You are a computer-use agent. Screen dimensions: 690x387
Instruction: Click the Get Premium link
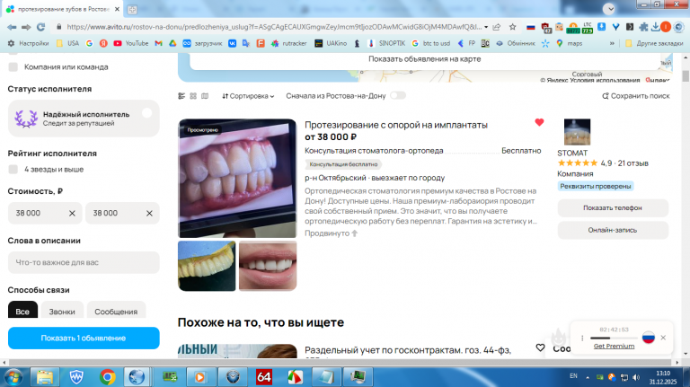pos(614,346)
